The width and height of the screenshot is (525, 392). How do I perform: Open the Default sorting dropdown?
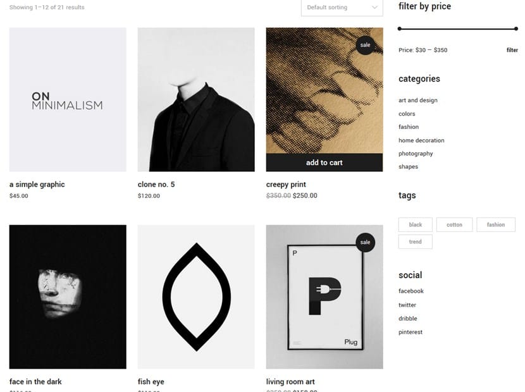[x=342, y=8]
